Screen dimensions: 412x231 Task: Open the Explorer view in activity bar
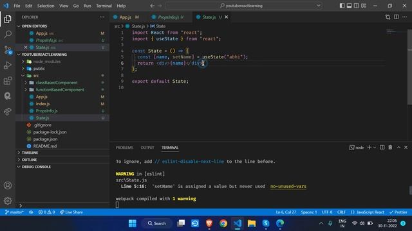point(8,19)
